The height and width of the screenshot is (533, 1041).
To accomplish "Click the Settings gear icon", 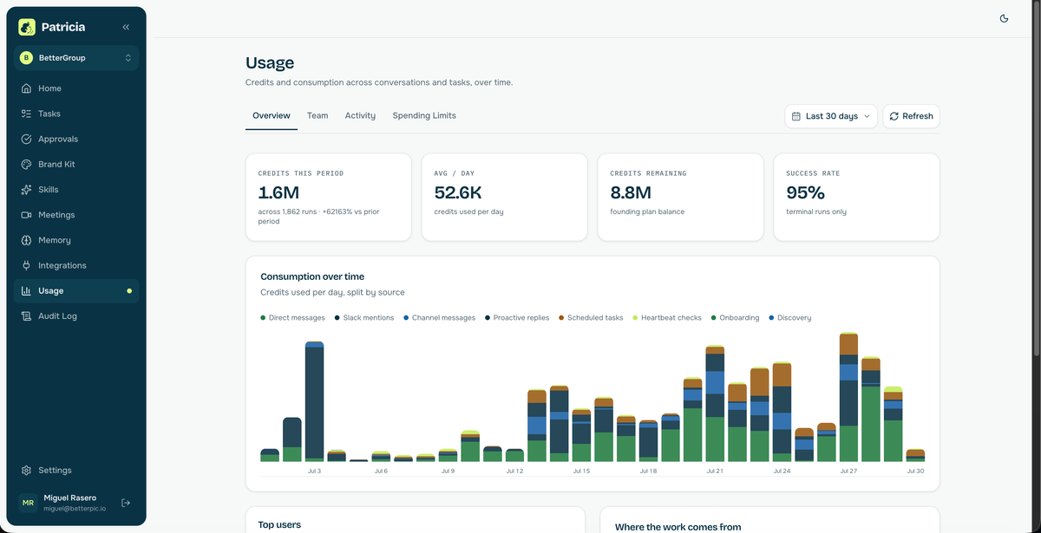I will click(x=26, y=471).
